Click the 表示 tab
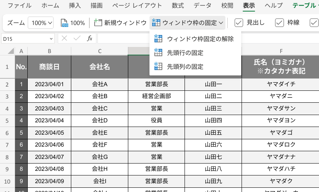Screen dimensions: 319x192 pos(249,5)
